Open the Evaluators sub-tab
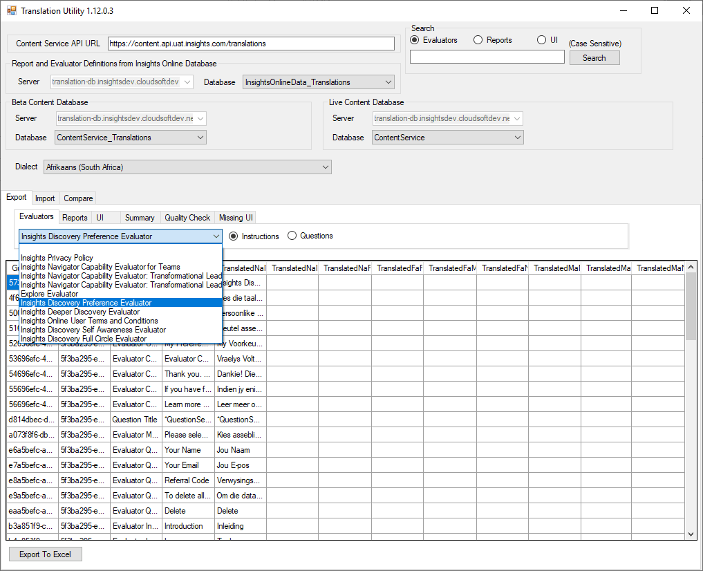This screenshot has width=703, height=571. pos(37,216)
